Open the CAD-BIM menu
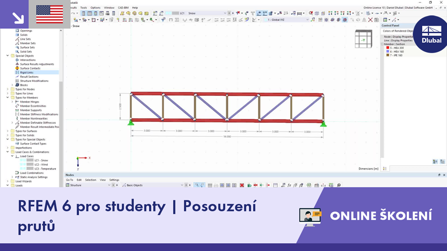Viewport: 447px width, 251px height. pyautogui.click(x=123, y=8)
